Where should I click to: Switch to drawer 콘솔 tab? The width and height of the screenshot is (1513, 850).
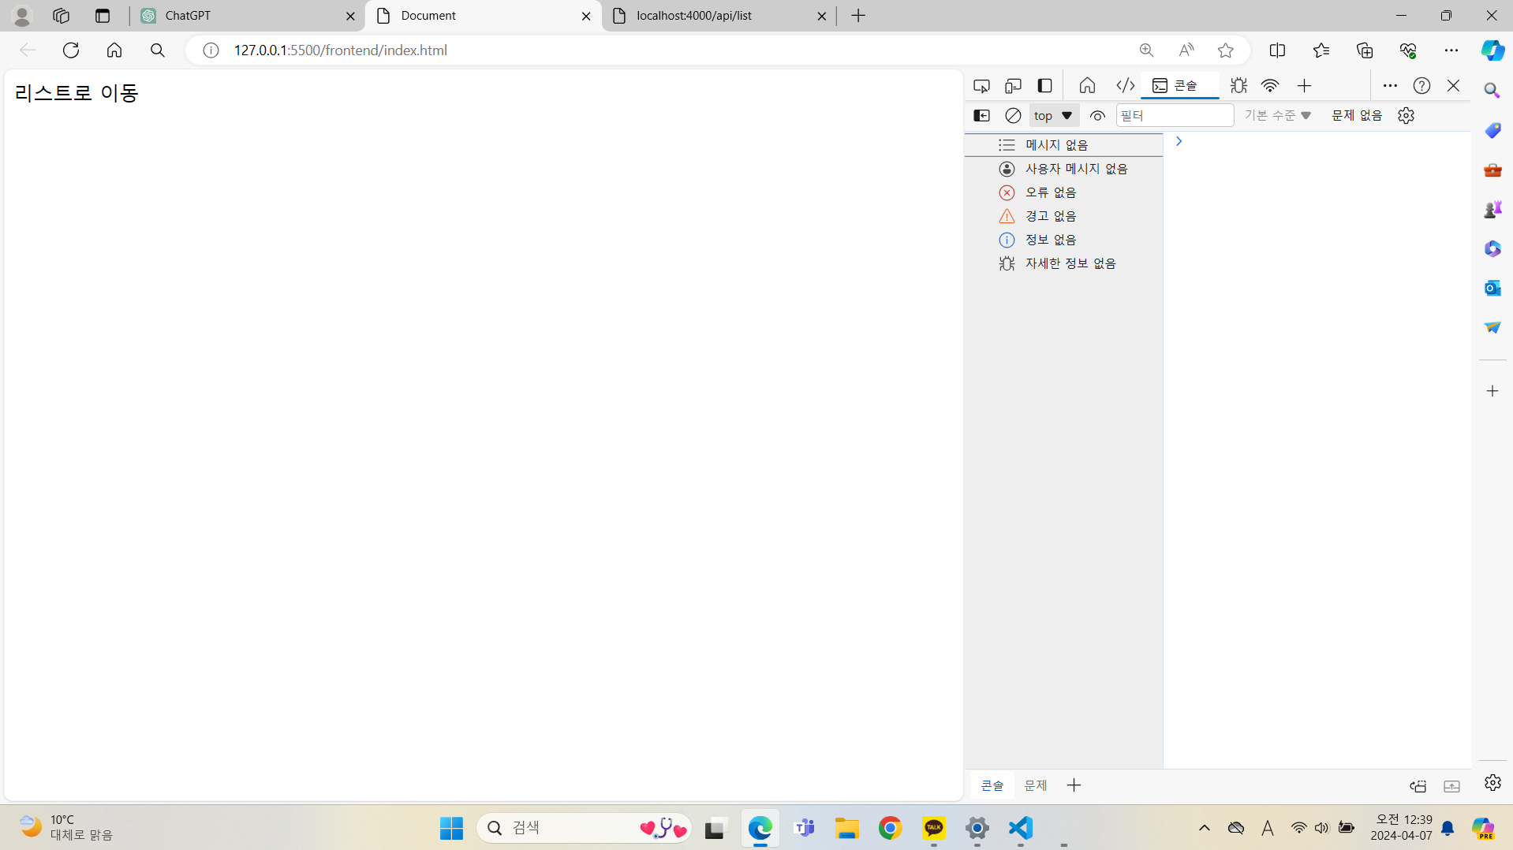pos(992,785)
